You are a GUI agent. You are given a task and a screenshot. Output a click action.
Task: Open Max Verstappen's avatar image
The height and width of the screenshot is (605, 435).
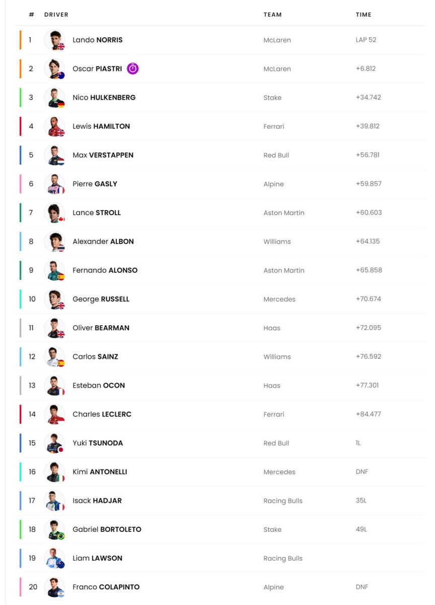tap(54, 155)
